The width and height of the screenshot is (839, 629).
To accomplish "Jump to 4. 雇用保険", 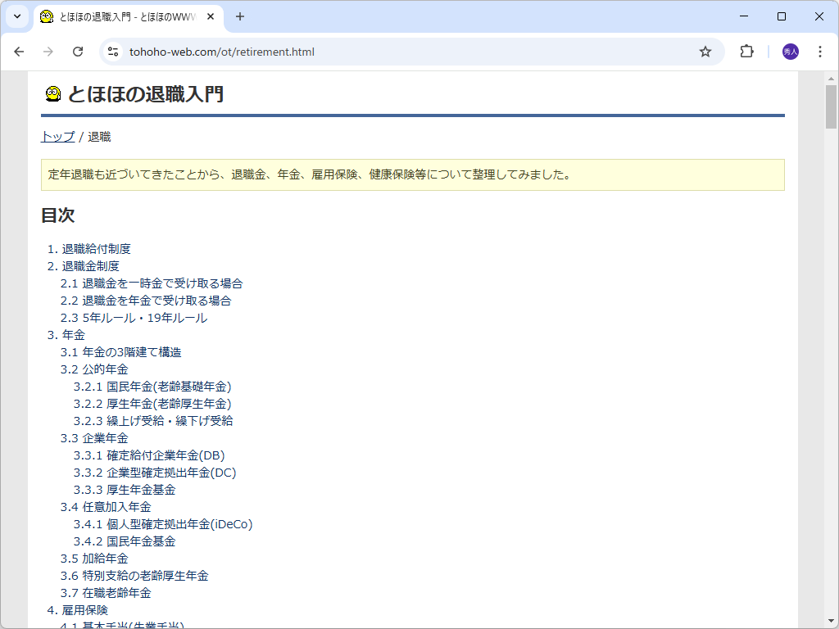I will pos(78,610).
